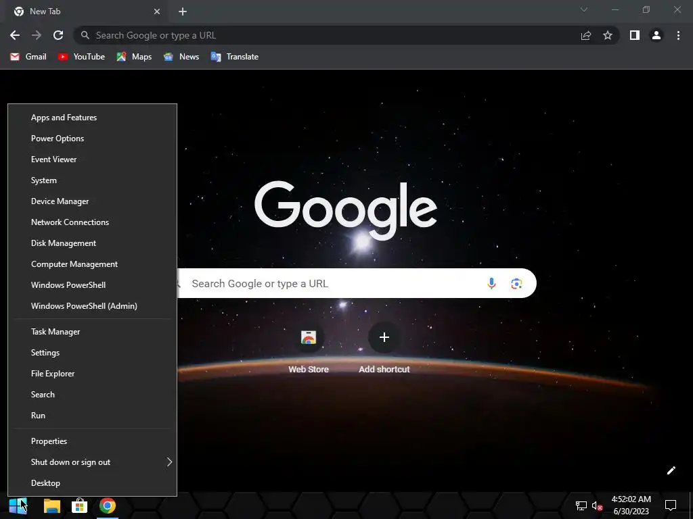693x519 pixels.
Task: Choose Properties from the menu
Action: coord(92,441)
